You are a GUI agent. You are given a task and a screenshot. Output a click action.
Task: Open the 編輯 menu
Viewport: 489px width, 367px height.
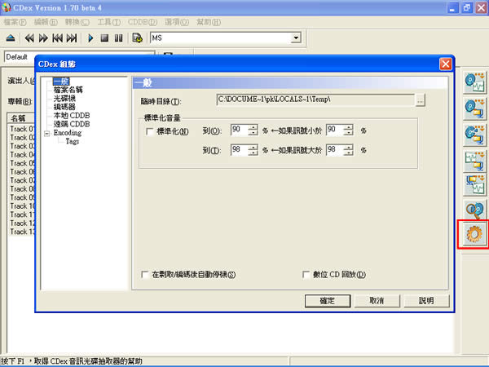(x=46, y=22)
